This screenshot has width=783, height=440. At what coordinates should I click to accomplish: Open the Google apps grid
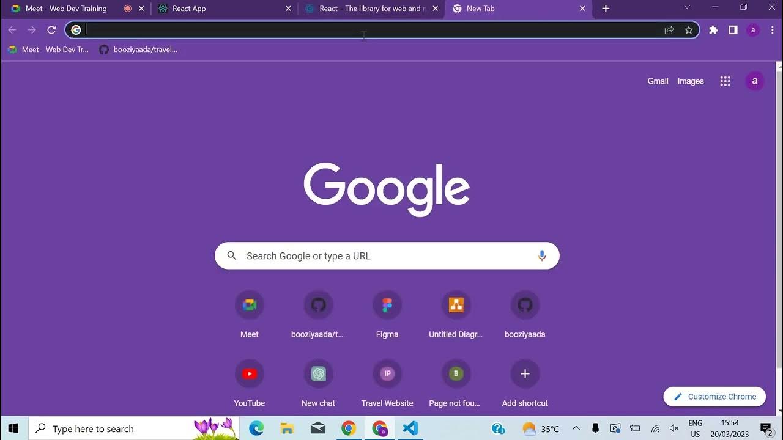click(725, 81)
